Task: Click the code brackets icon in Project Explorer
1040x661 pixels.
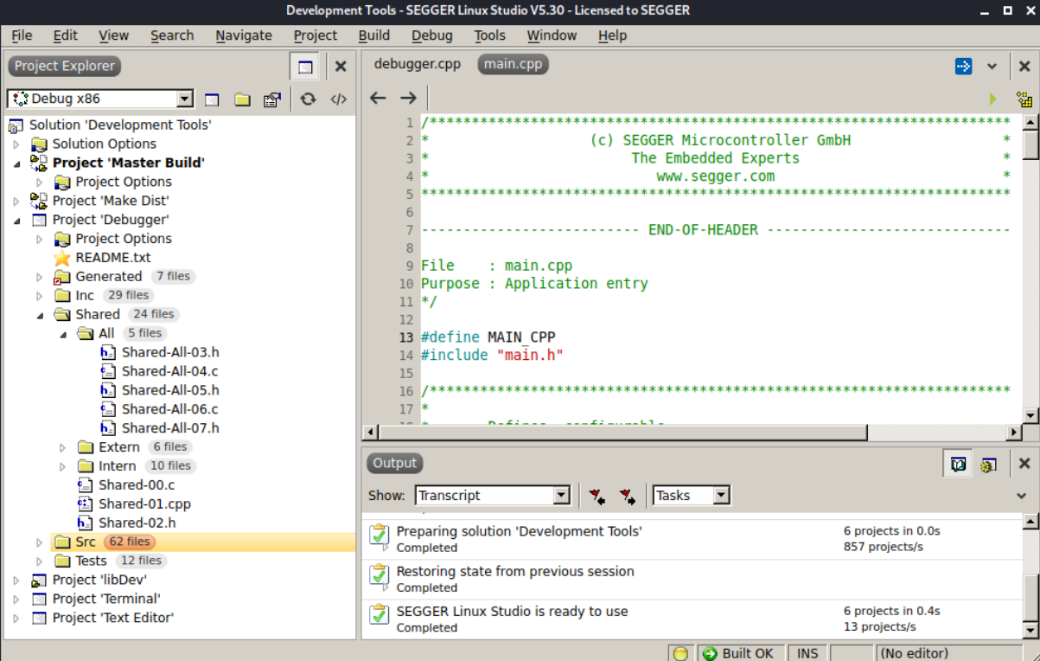Action: (x=338, y=99)
